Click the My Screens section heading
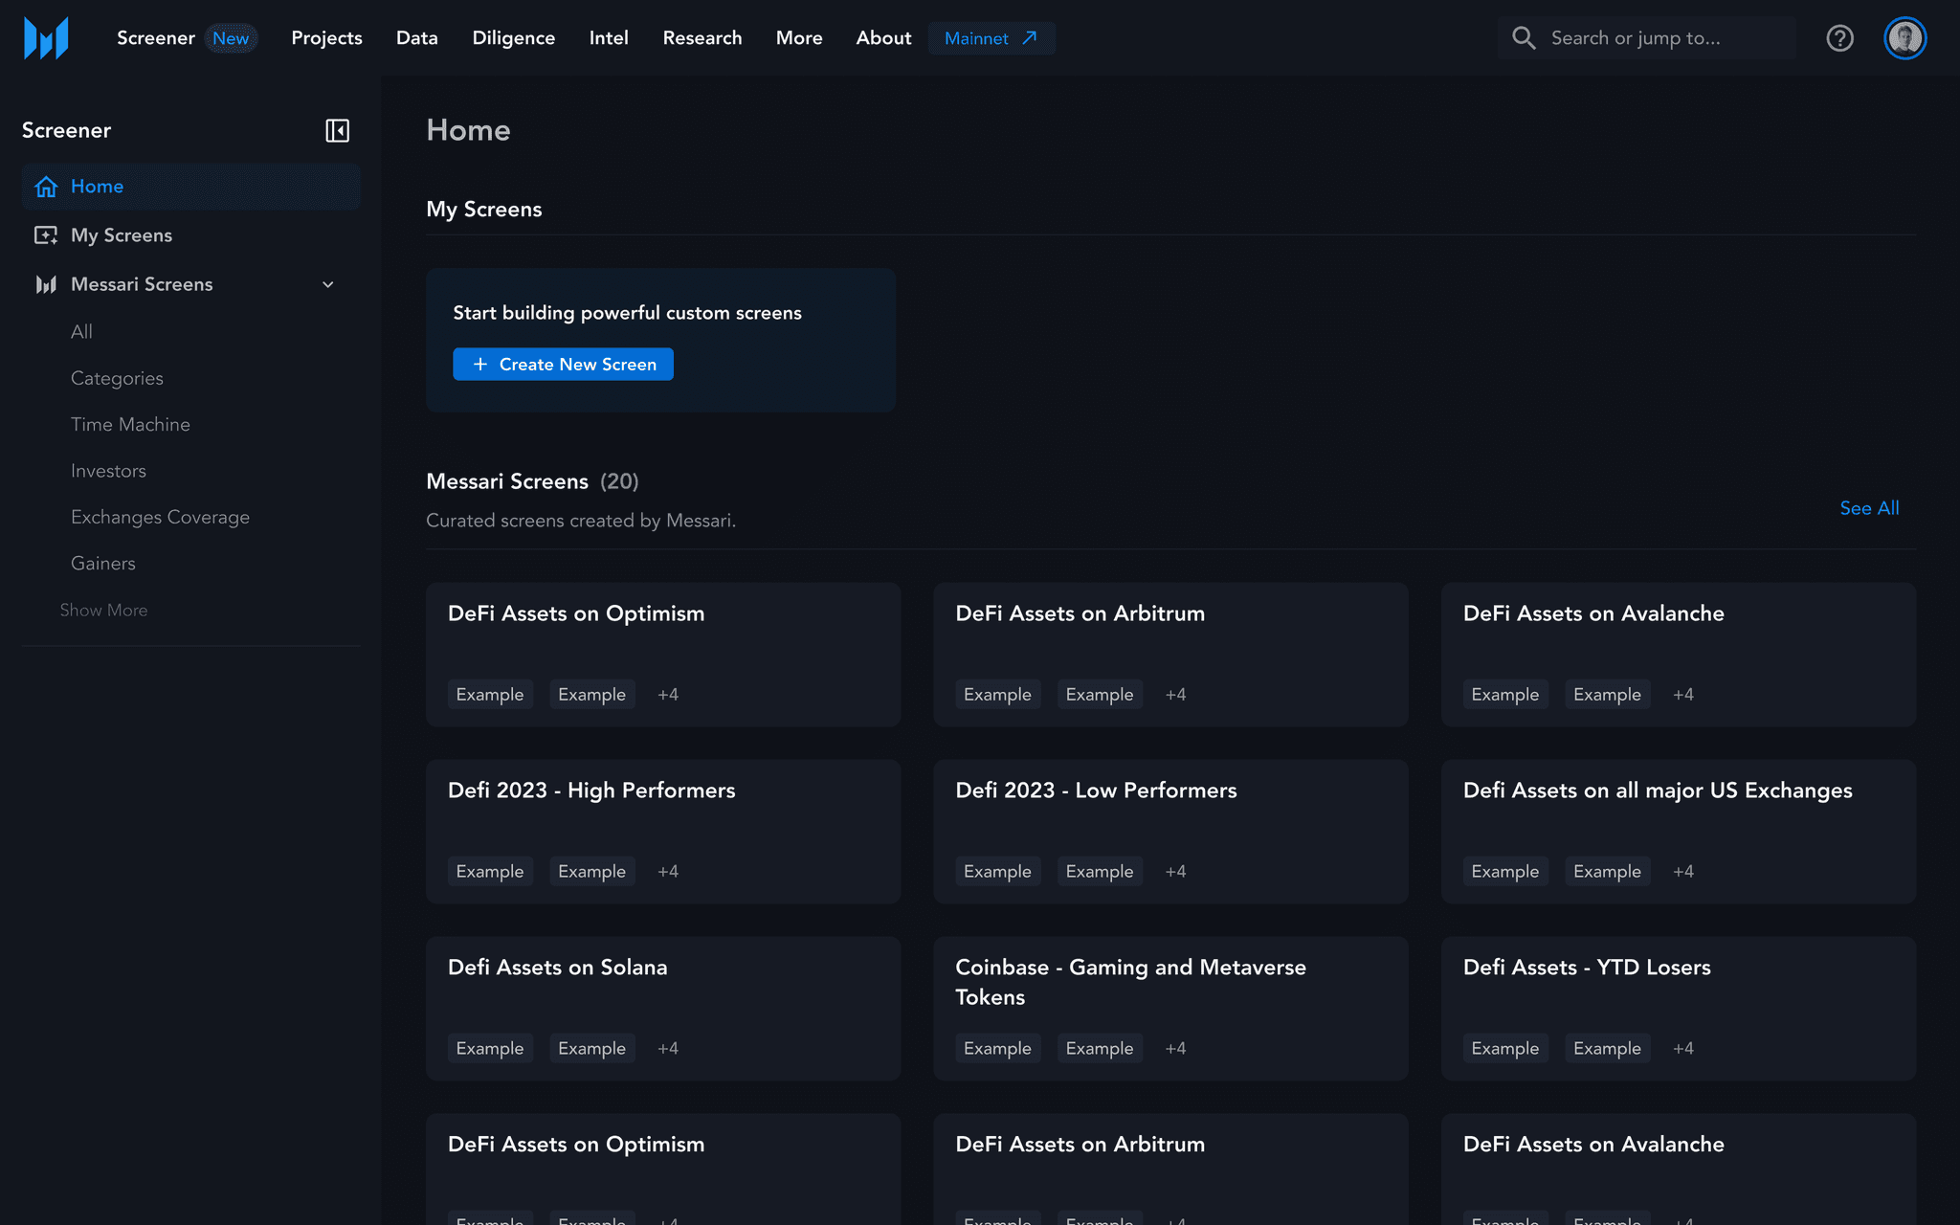This screenshot has width=1960, height=1225. click(x=484, y=210)
